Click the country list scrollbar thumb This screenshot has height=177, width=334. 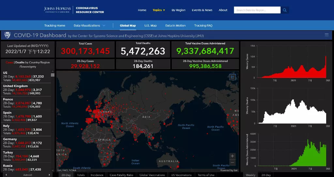tap(53, 75)
